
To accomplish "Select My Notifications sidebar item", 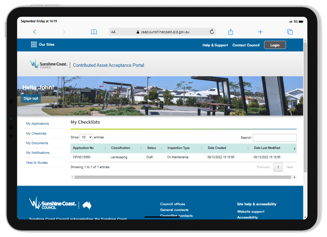I will (x=38, y=153).
